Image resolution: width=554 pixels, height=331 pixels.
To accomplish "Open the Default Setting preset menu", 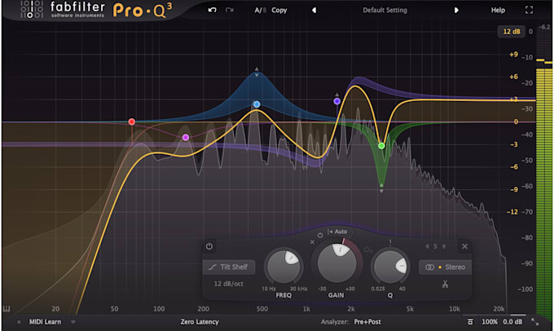I will (385, 11).
